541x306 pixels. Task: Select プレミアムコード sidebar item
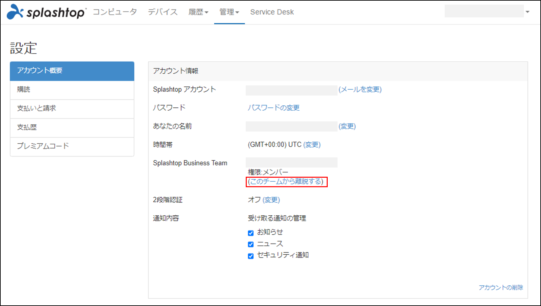(72, 147)
